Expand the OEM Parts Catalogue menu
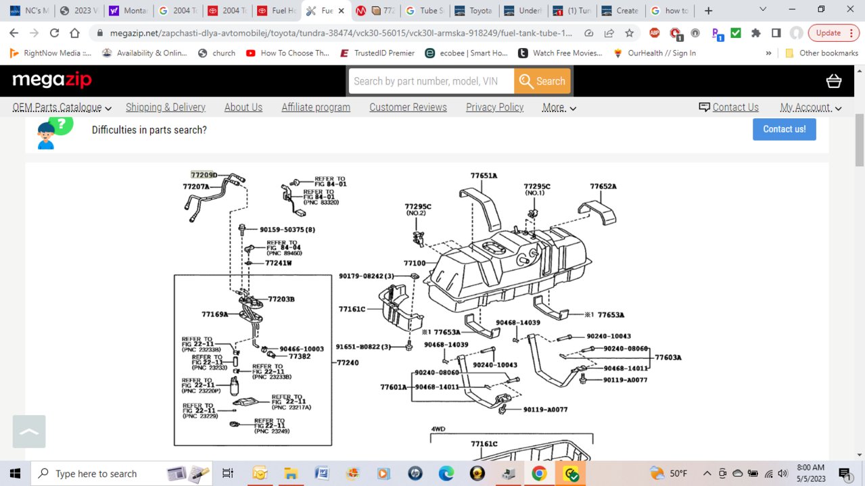Image resolution: width=865 pixels, height=486 pixels. [62, 107]
